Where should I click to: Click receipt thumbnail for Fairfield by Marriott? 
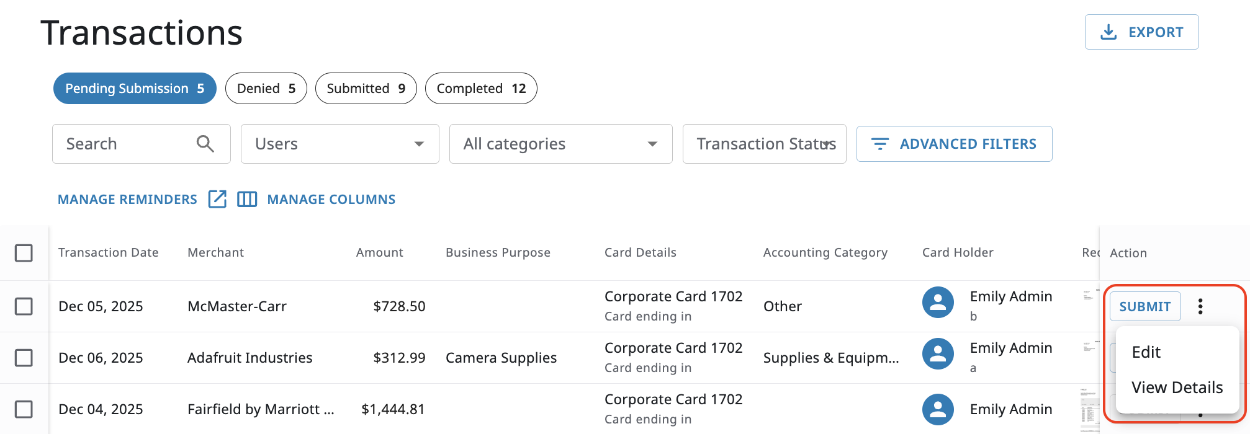pyautogui.click(x=1089, y=409)
